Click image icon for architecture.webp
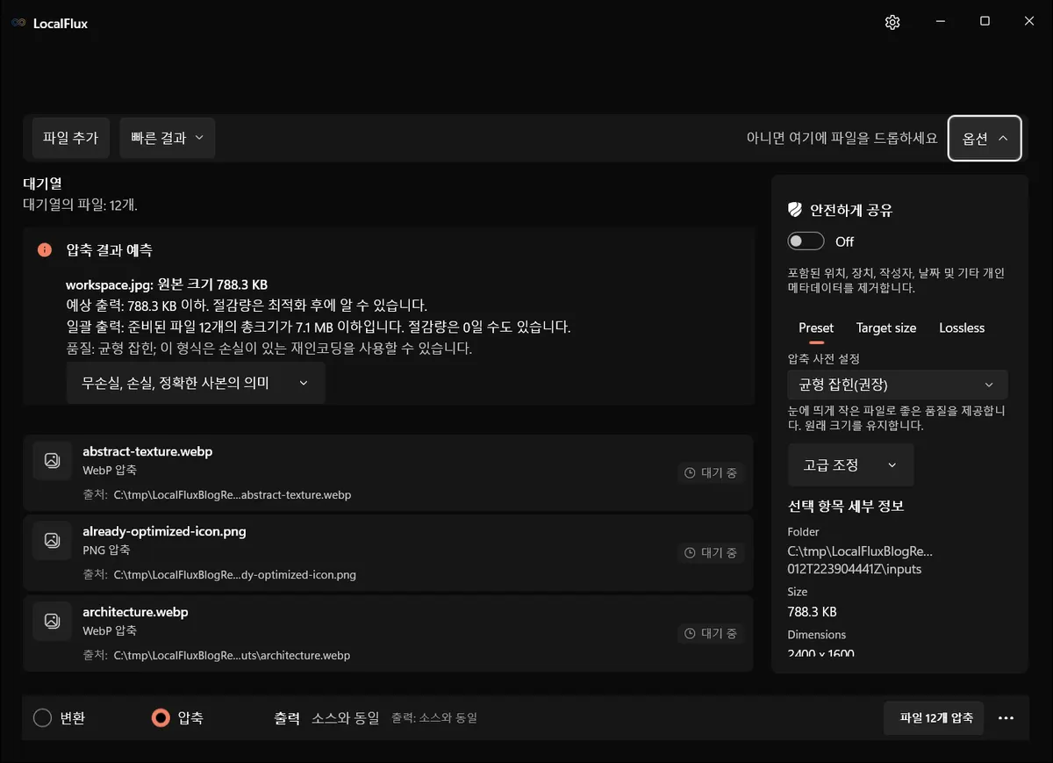This screenshot has height=763, width=1053. tap(52, 621)
